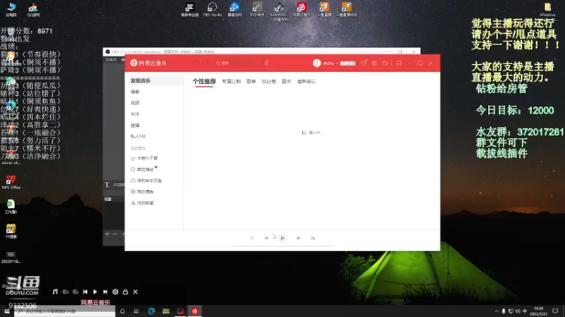This screenshot has height=317, width=565.
Task: Open 视频 in the sidebar
Action: tap(135, 103)
